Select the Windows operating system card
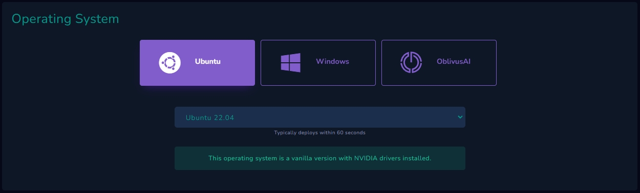 click(x=318, y=63)
